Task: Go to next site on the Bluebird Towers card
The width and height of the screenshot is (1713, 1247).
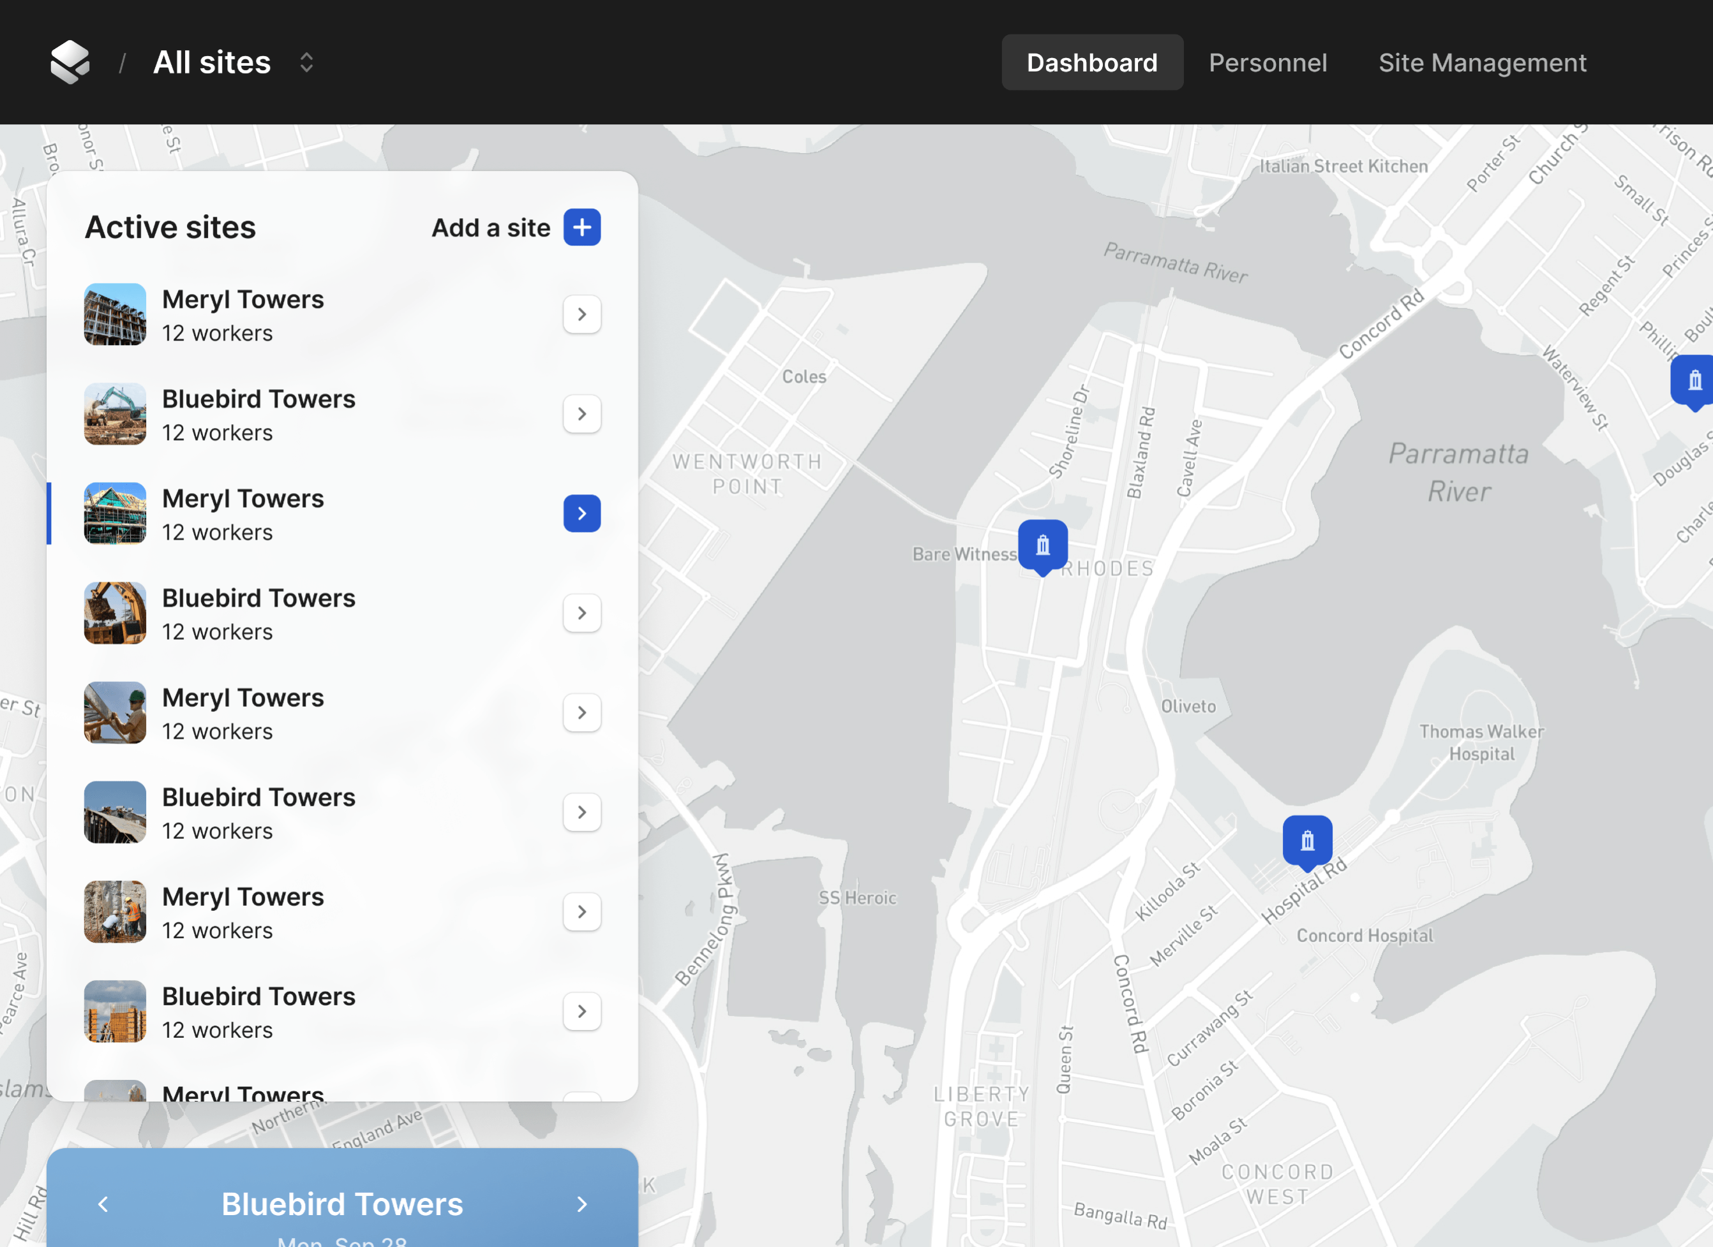Action: click(x=581, y=1204)
